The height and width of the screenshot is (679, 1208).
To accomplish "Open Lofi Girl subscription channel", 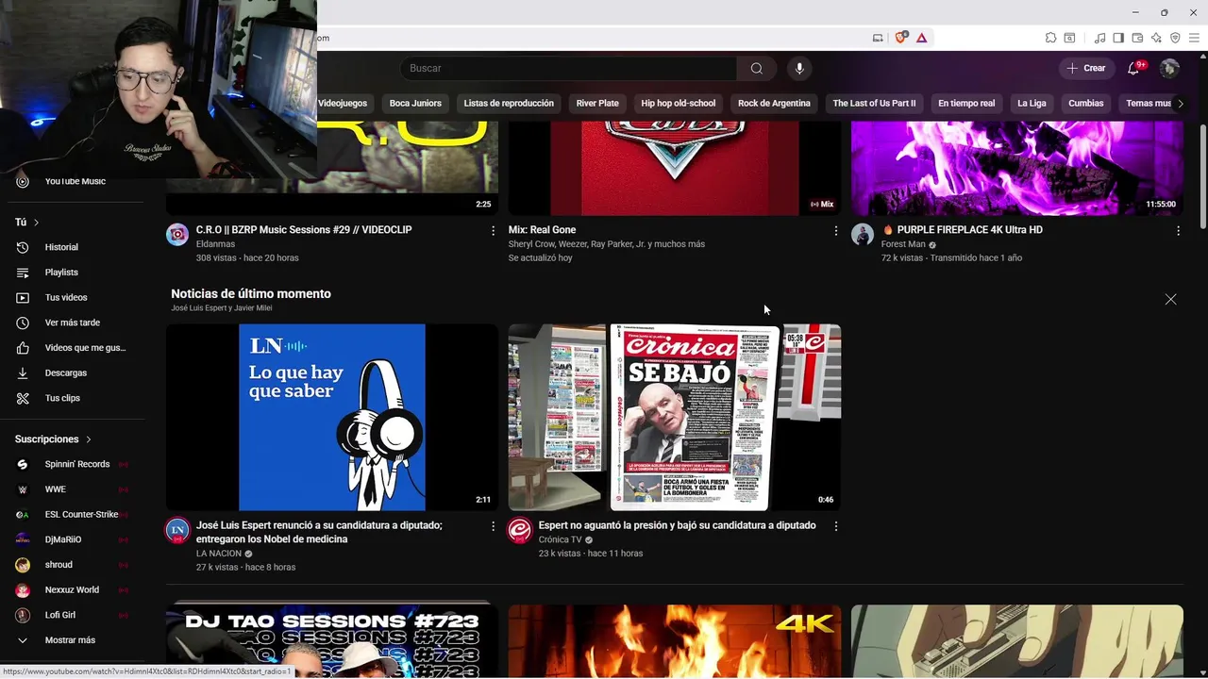I will (73, 615).
